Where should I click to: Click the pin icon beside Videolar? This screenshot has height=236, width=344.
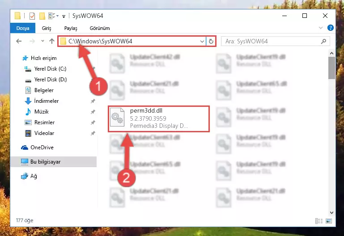93,133
